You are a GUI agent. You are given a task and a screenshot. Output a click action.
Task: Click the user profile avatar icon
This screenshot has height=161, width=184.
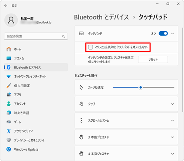tap(11, 20)
